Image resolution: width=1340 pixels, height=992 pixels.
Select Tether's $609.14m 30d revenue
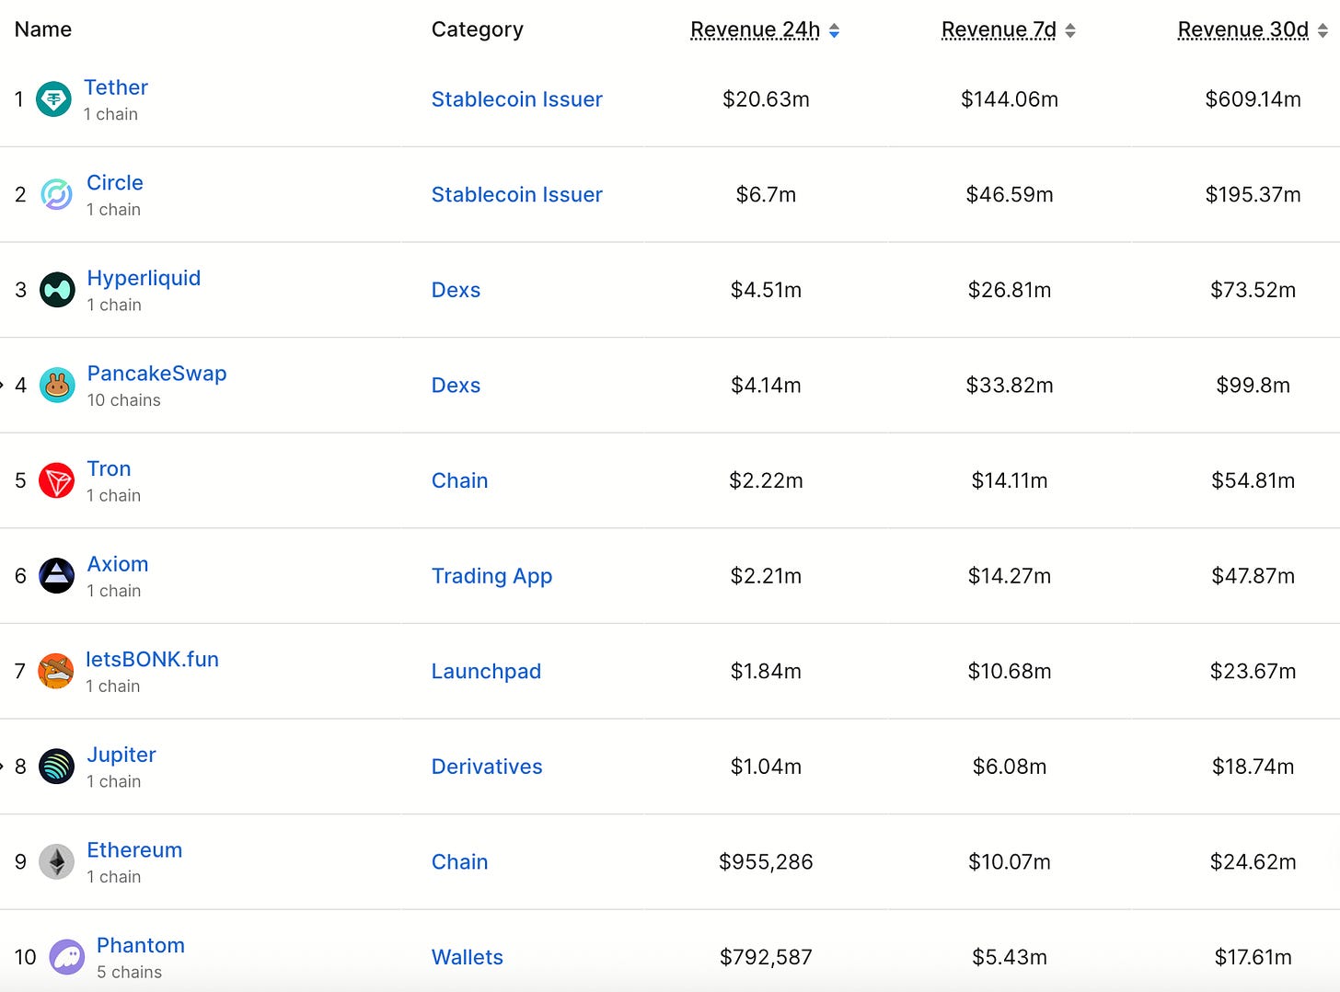pyautogui.click(x=1253, y=99)
